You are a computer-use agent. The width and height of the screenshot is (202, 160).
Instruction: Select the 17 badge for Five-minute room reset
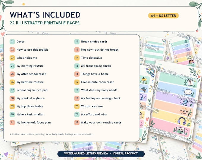tap(77, 82)
